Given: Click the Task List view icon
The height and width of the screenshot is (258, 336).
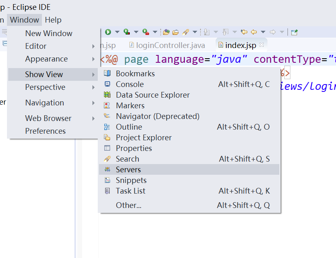Looking at the screenshot, I should [x=107, y=191].
